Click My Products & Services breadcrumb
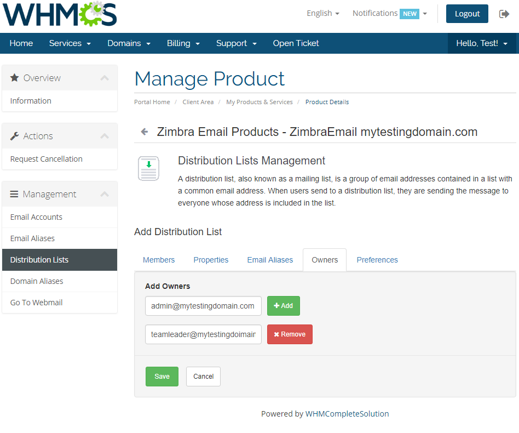Viewport: 519px width, 433px height. [x=259, y=102]
